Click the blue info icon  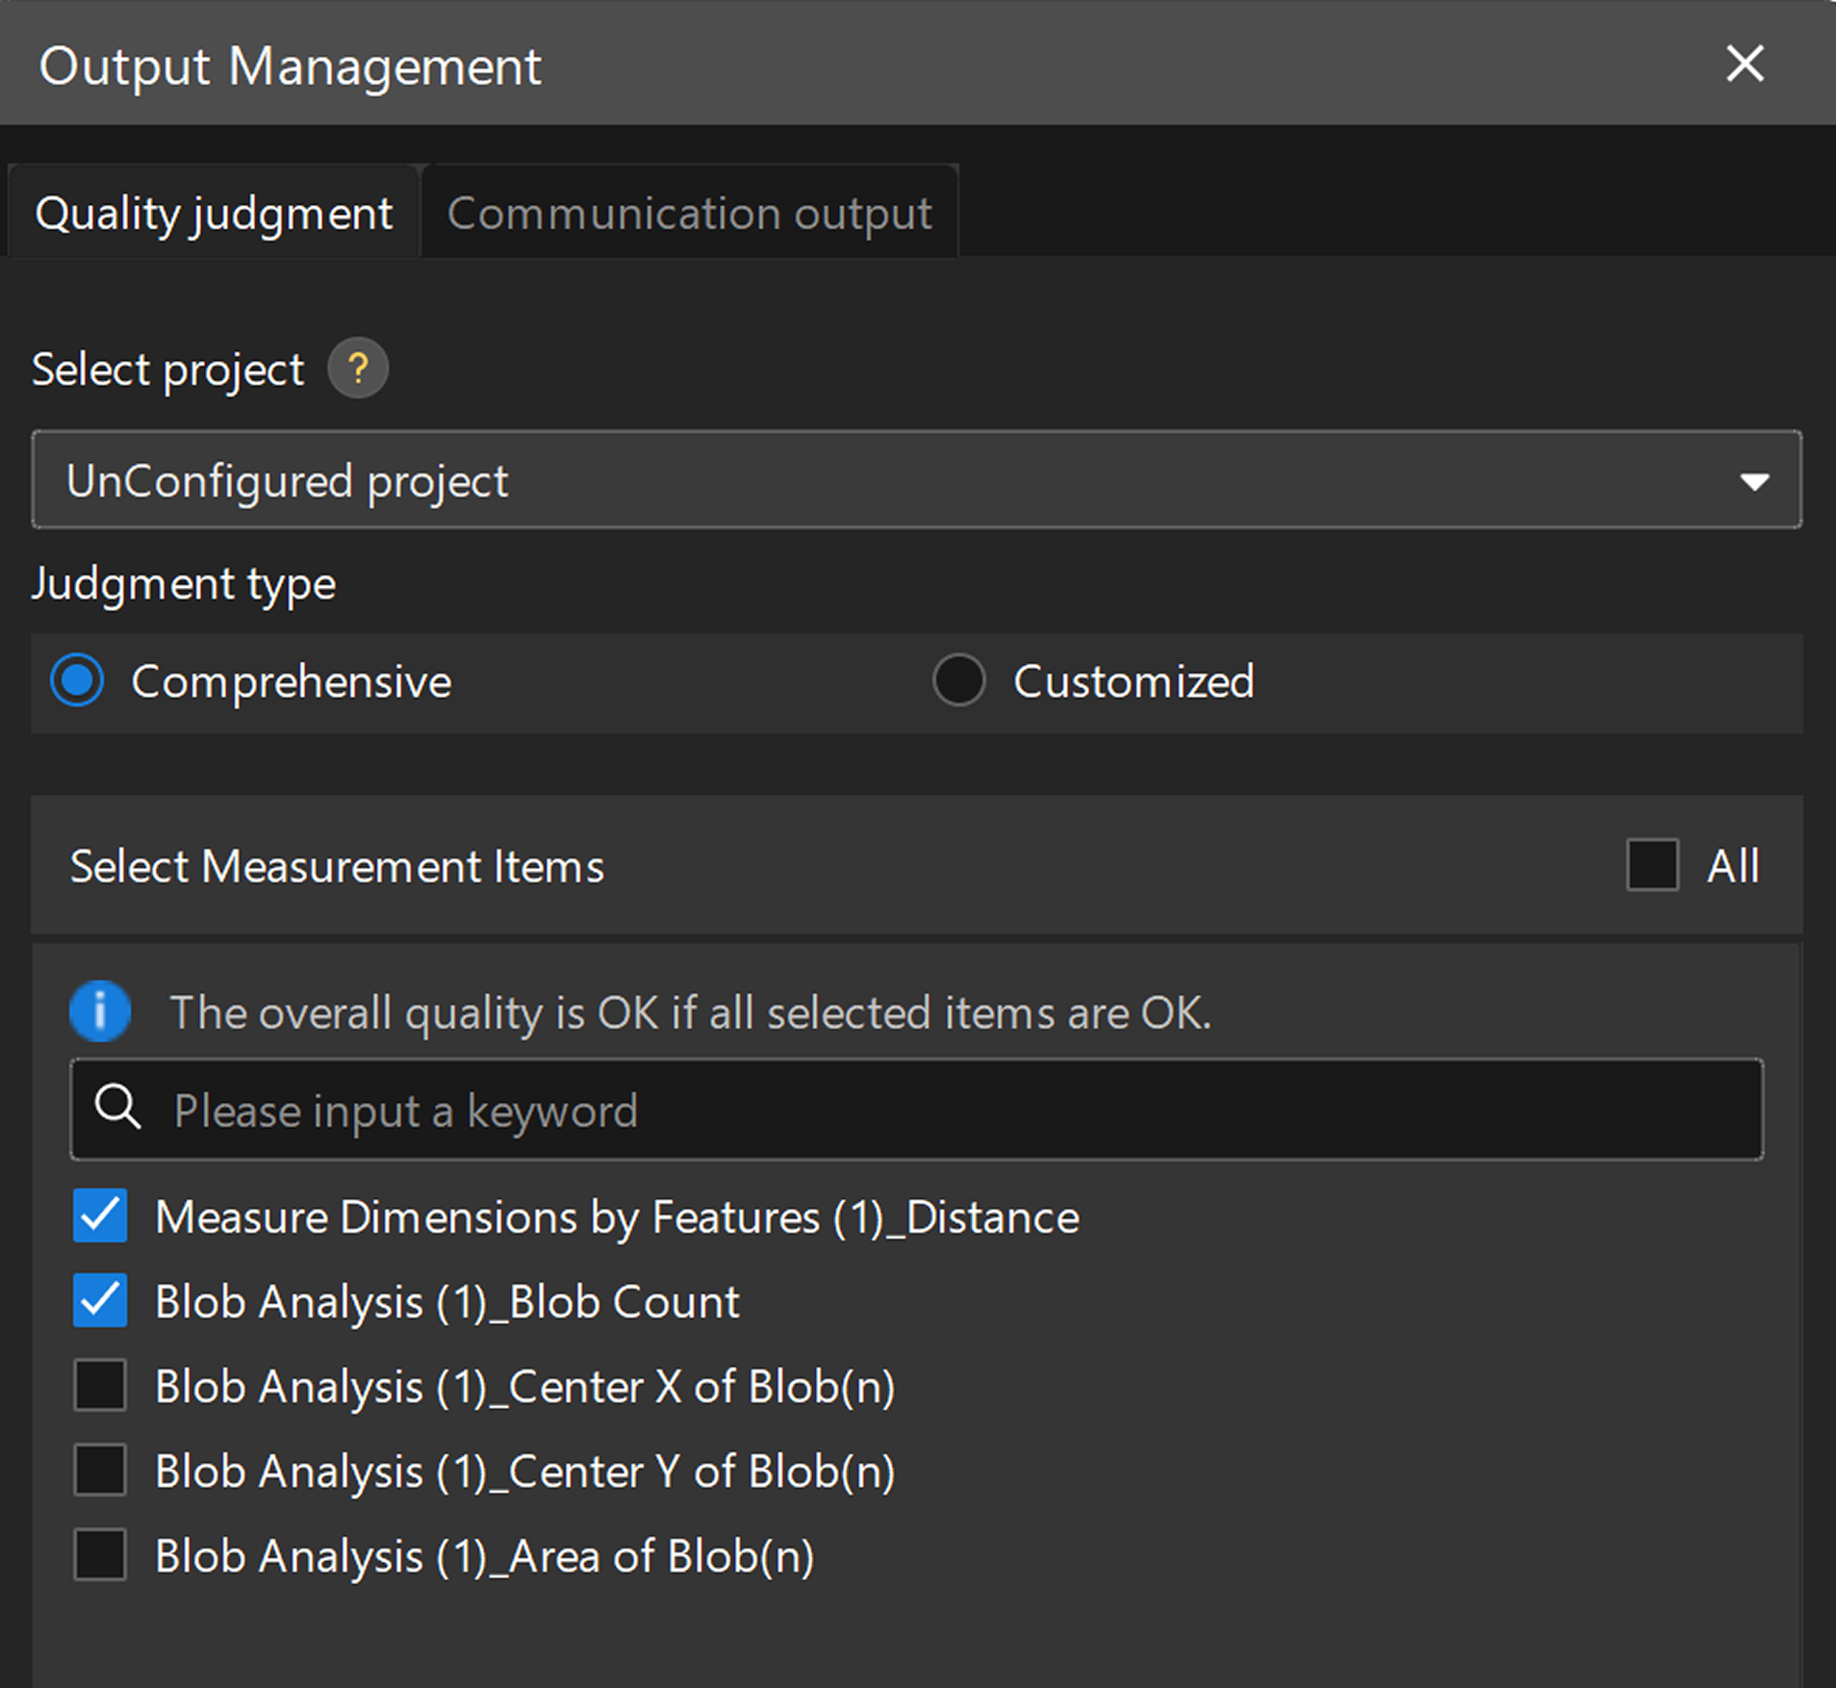(100, 1011)
